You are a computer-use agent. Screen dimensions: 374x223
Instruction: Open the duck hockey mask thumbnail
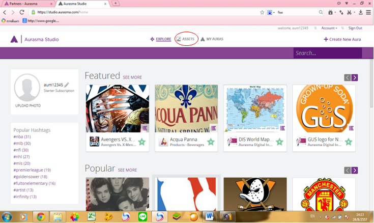(x=255, y=194)
